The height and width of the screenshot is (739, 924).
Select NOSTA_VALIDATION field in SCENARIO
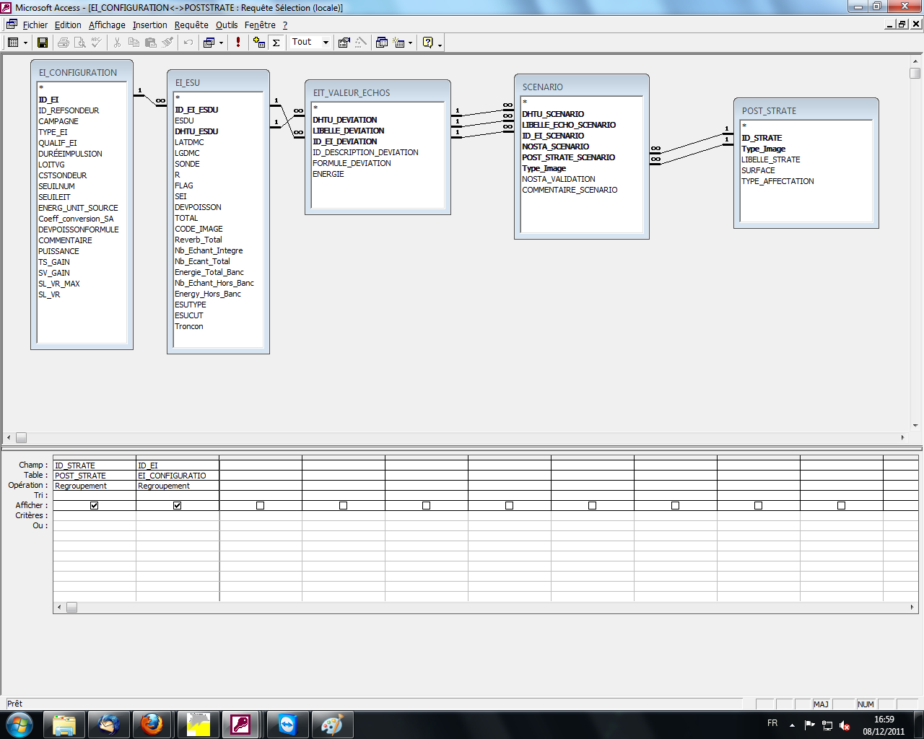(559, 179)
